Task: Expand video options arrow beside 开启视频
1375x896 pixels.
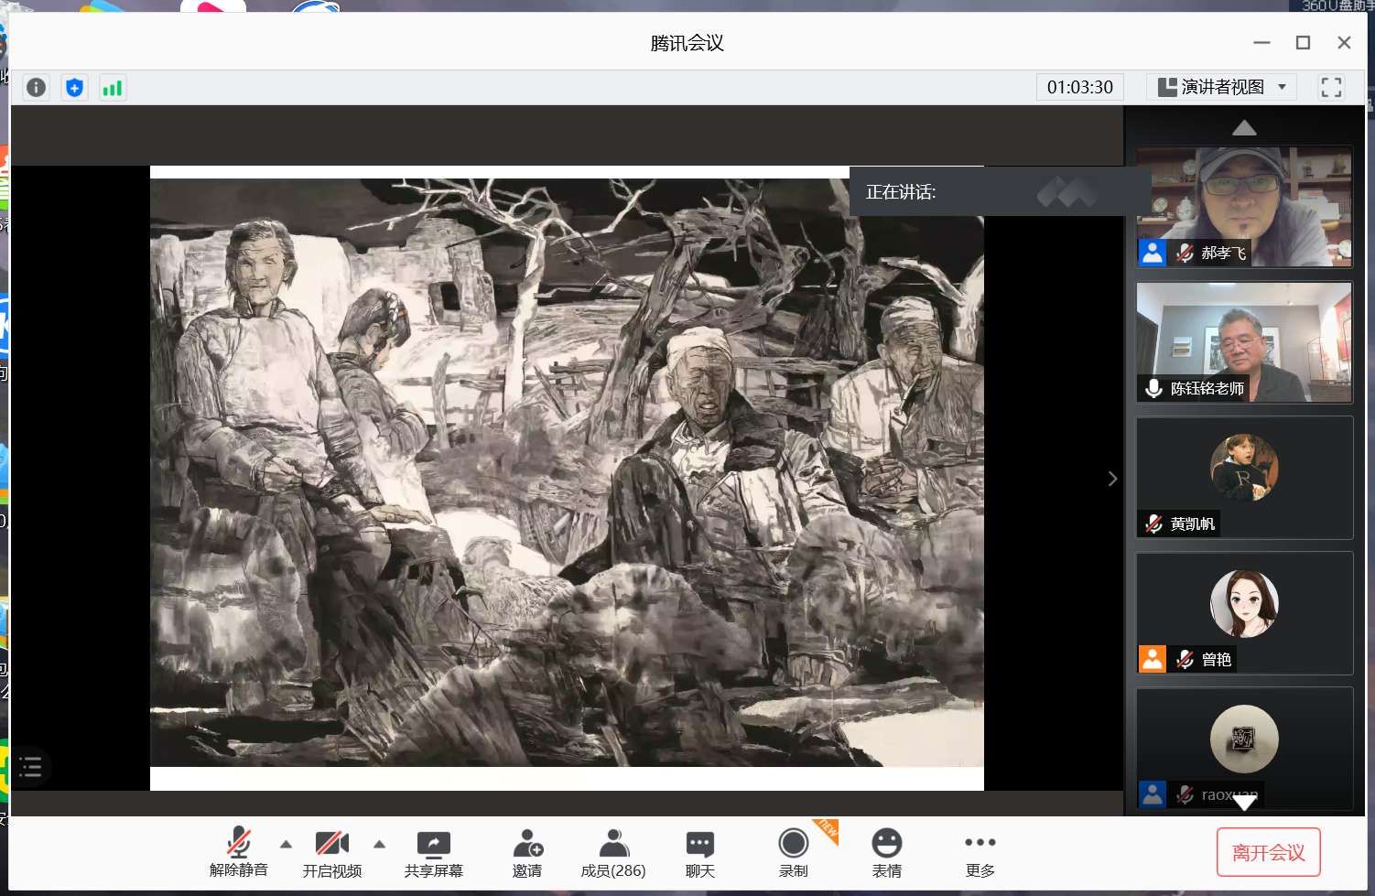Action: pos(379,844)
